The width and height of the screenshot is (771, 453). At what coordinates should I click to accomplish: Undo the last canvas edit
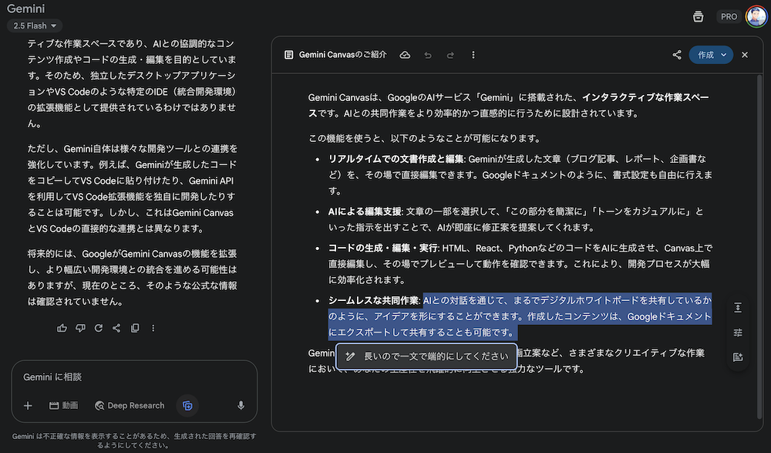point(428,55)
